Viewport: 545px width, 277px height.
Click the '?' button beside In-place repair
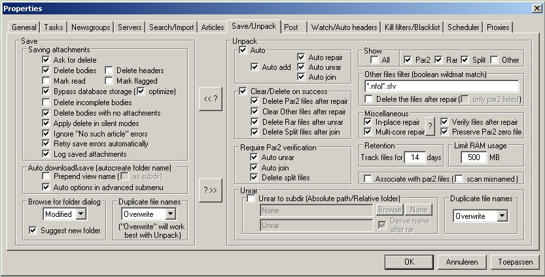coord(431,127)
